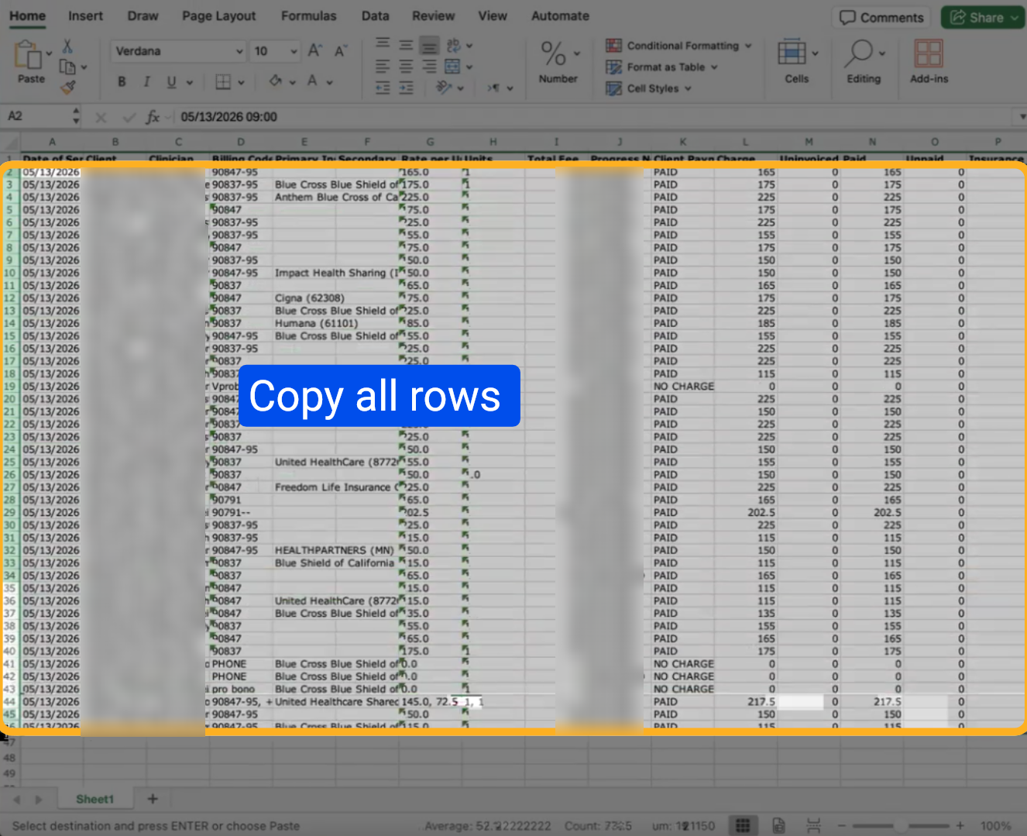Viewport: 1027px width, 836px height.
Task: Align text left
Action: [x=383, y=67]
